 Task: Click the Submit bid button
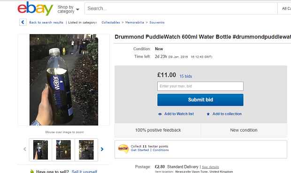pyautogui.click(x=200, y=100)
